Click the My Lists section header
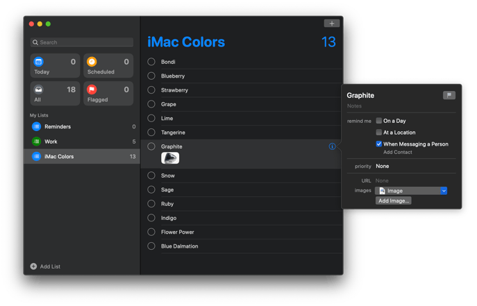The height and width of the screenshot is (306, 477). point(39,115)
